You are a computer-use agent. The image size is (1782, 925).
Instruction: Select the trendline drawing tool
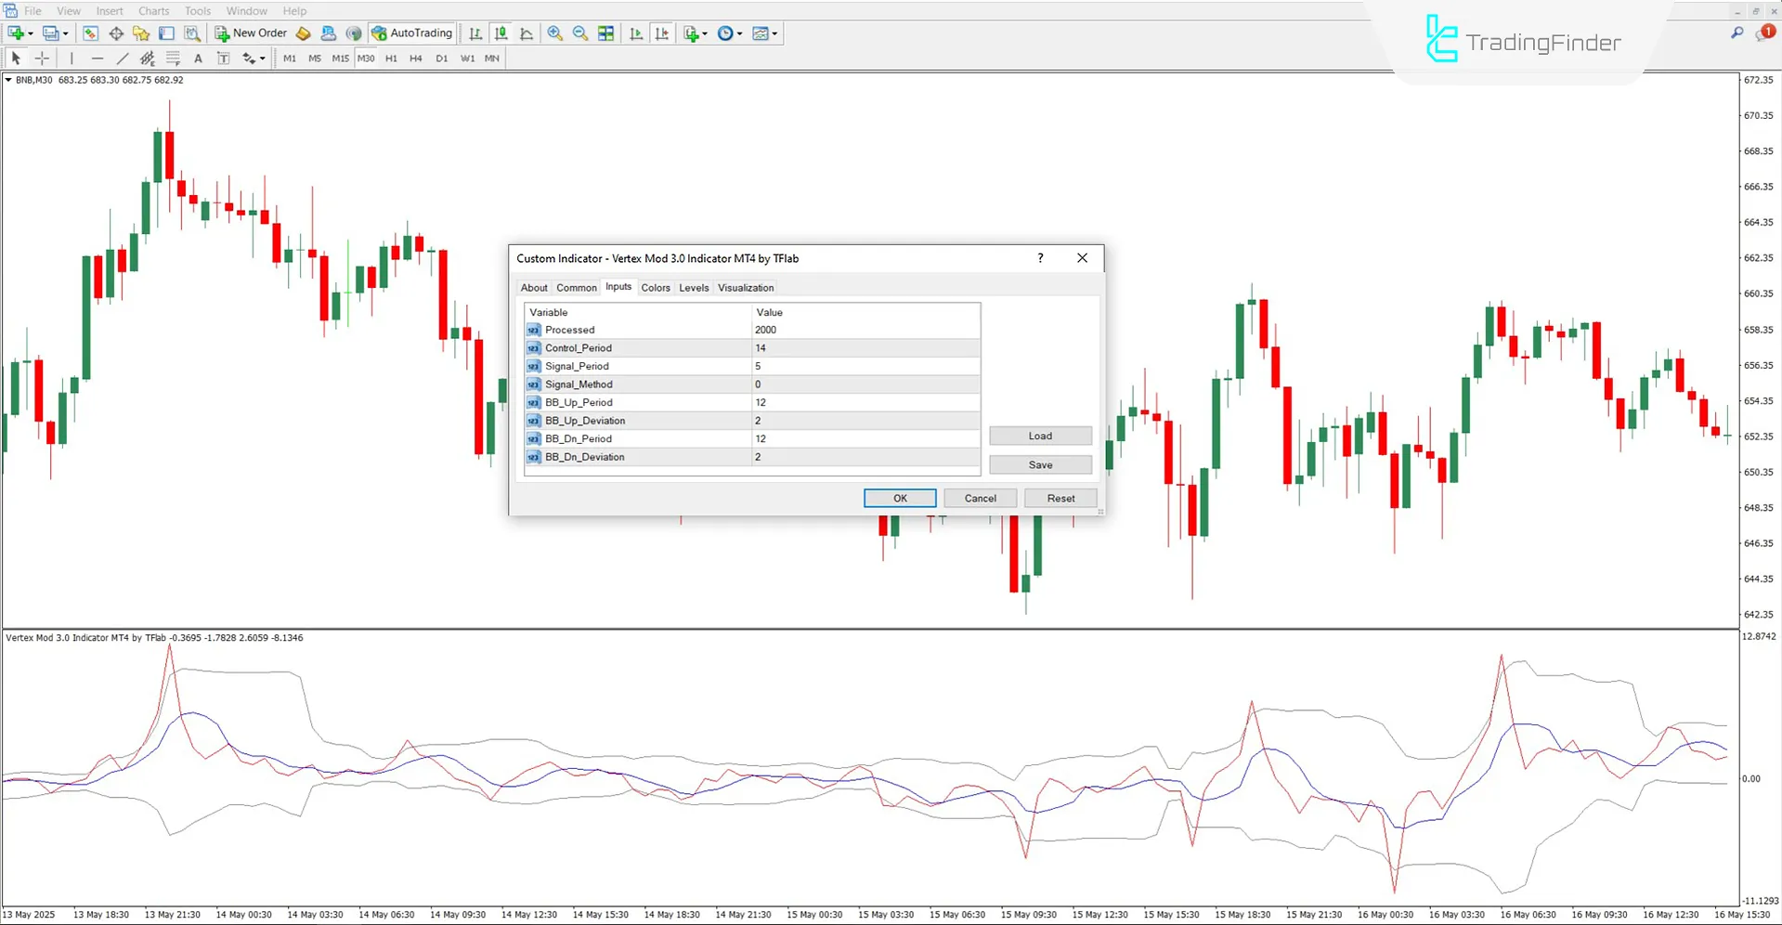(x=122, y=58)
